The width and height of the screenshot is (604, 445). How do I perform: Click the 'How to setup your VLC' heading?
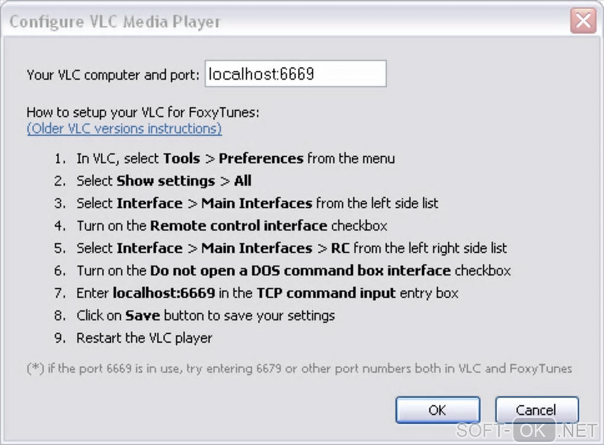143,112
